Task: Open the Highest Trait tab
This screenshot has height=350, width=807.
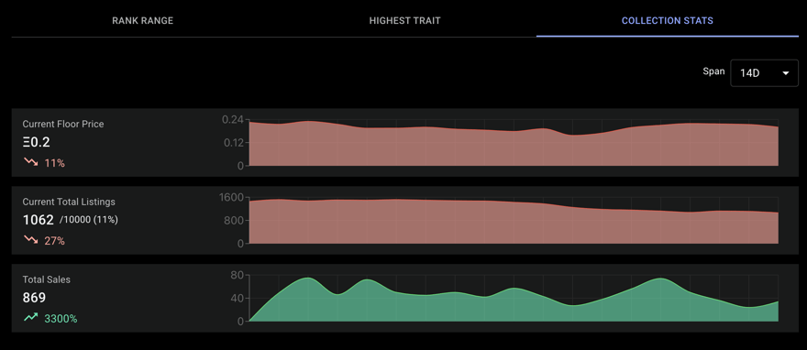Action: pyautogui.click(x=404, y=21)
